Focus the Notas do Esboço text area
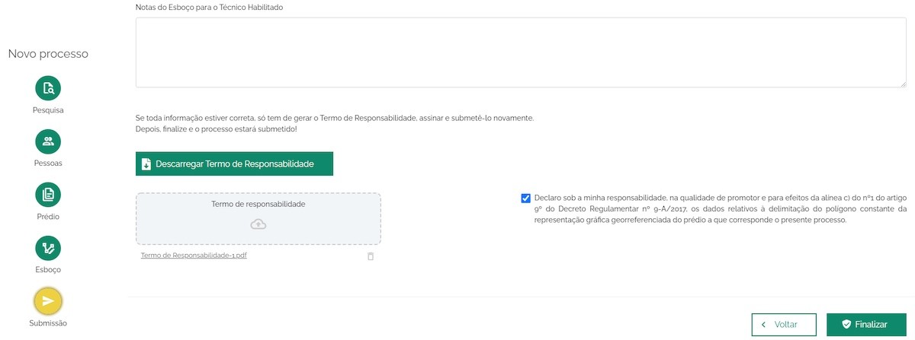Screen dimensions: 915x340 pyautogui.click(x=521, y=52)
